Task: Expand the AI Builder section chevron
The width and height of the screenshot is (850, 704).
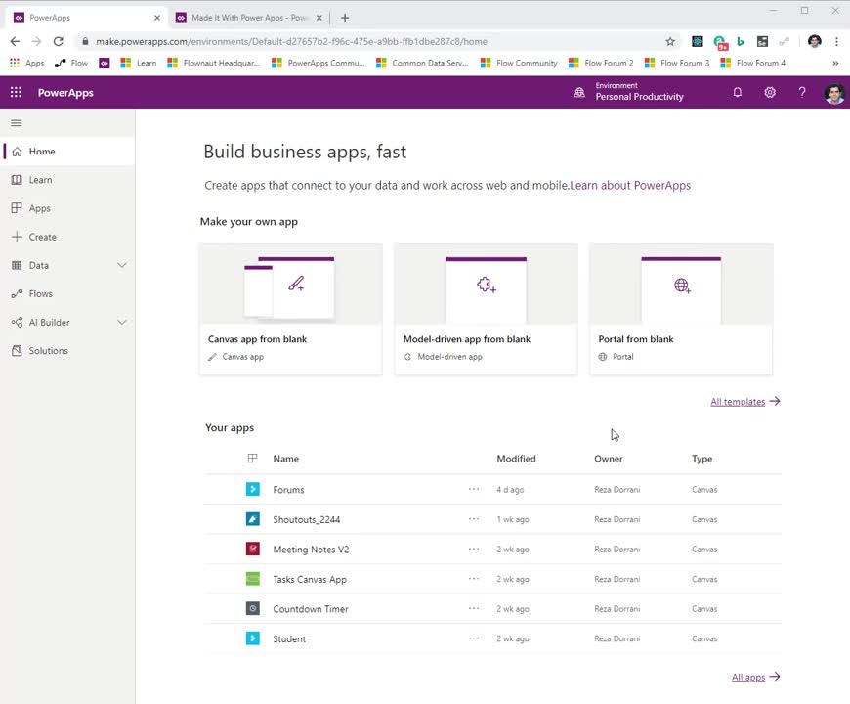Action: coord(122,322)
